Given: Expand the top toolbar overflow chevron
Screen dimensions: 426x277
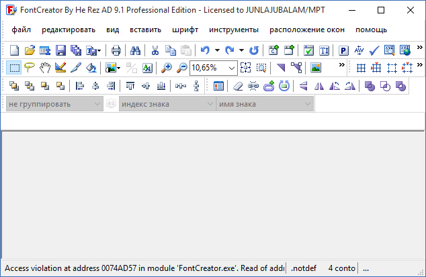Looking at the screenshot, I should pos(420,48).
